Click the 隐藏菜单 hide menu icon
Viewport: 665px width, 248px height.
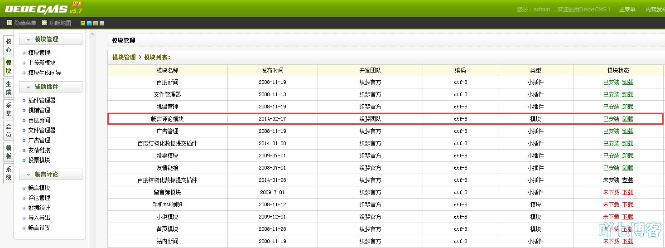tap(10, 23)
